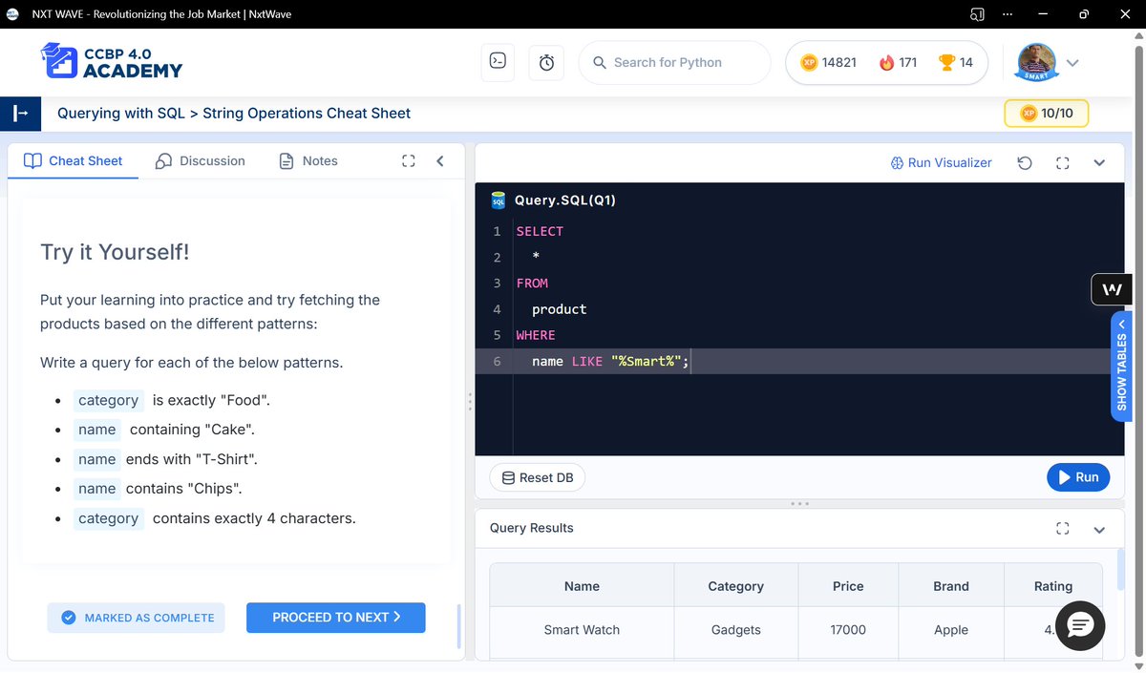The width and height of the screenshot is (1146, 673).
Task: Open the profile avatar picture
Action: (1036, 62)
